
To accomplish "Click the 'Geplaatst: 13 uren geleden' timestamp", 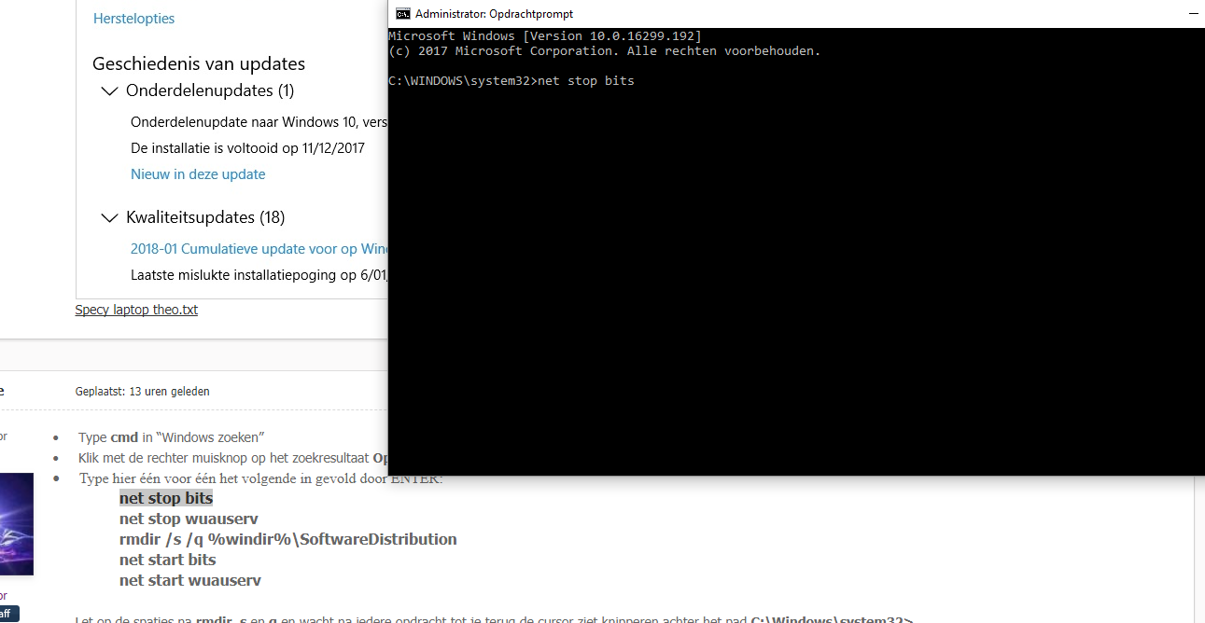I will tap(143, 392).
